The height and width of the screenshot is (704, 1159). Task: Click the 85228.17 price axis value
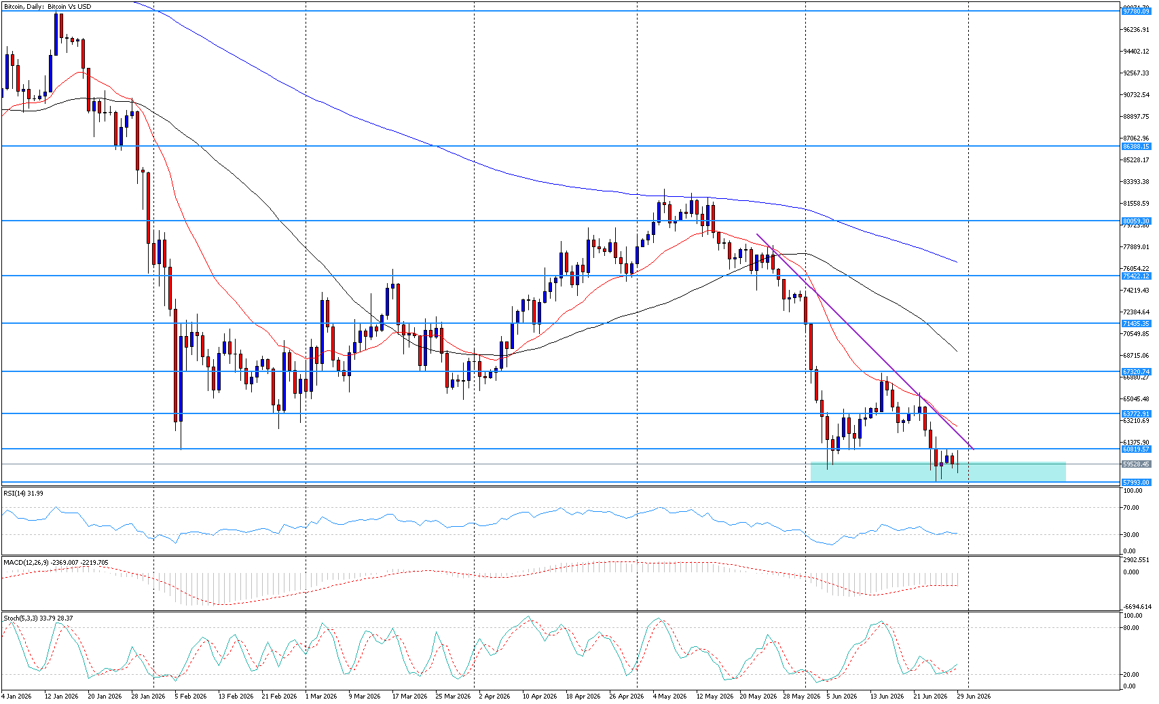(x=1136, y=160)
